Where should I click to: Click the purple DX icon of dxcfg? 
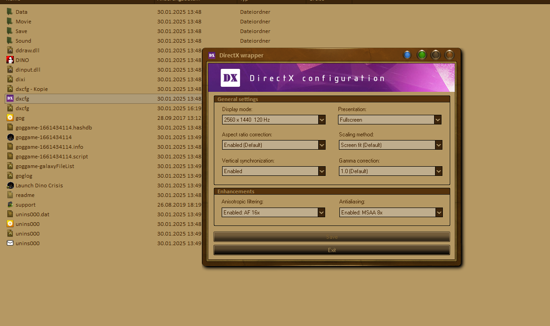coord(10,98)
